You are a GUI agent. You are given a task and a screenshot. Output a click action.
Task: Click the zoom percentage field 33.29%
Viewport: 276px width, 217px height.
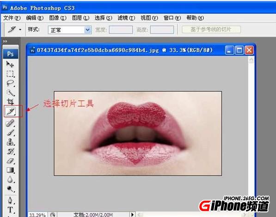click(37, 215)
